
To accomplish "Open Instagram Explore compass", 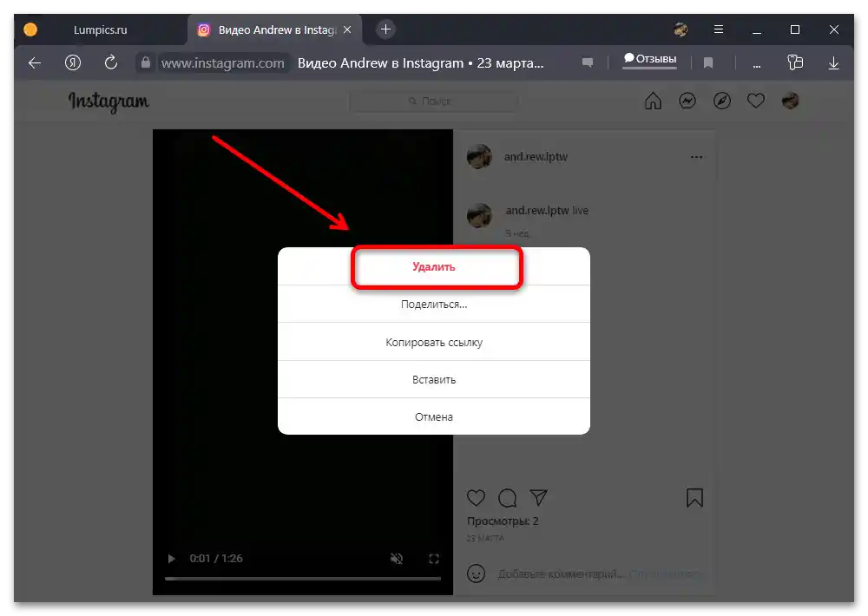I will click(722, 102).
